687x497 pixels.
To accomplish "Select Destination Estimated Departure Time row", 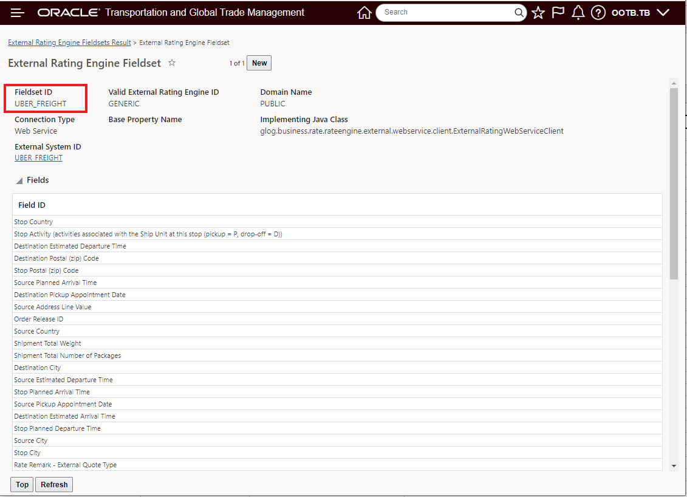I will tap(337, 246).
